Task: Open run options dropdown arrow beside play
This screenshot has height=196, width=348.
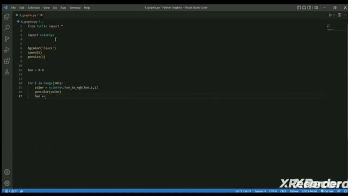Action: [334, 15]
